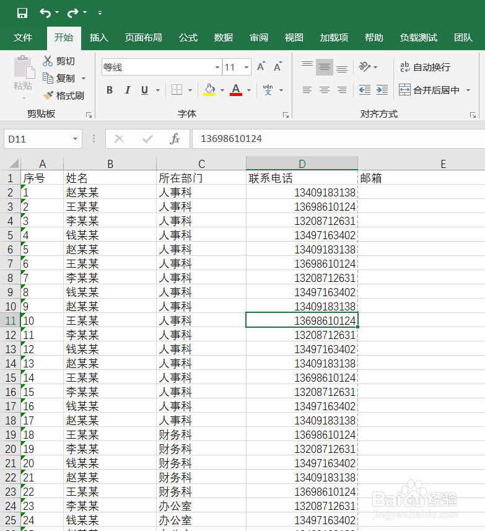This screenshot has height=531, width=485.
Task: Open the fill color palette arrow
Action: click(x=222, y=90)
